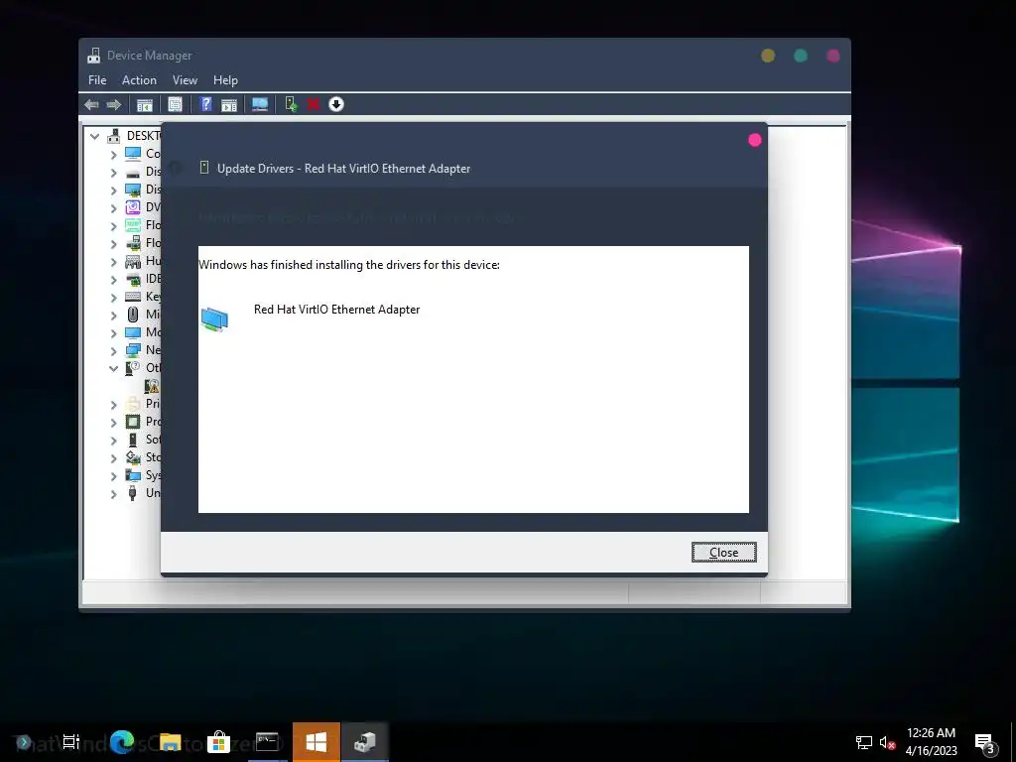
Task: Open the notification center icon with badge 3
Action: [985, 743]
